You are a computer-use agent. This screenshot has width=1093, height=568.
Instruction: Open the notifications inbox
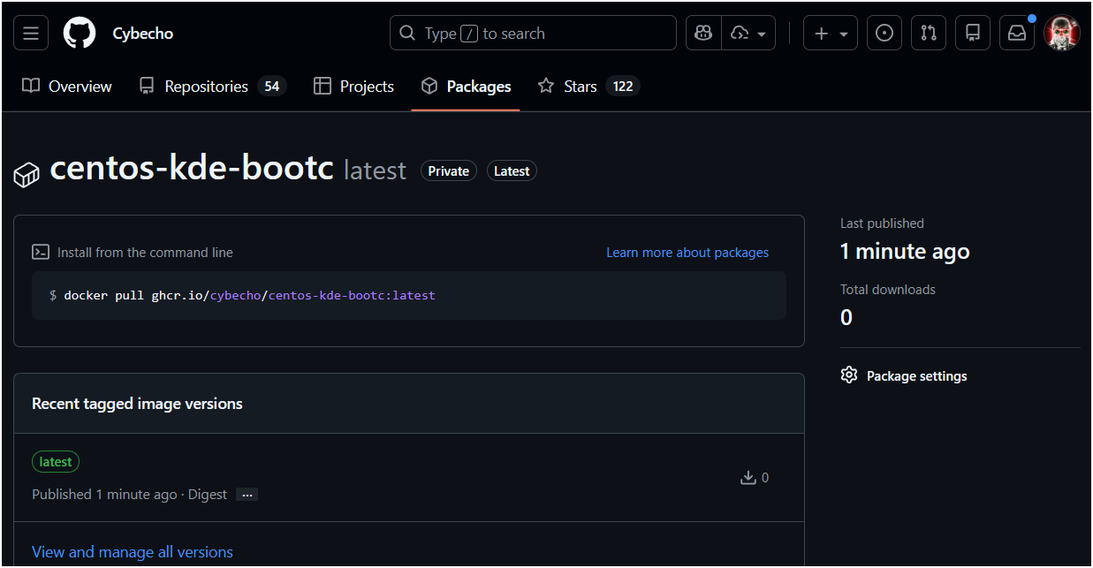pos(1017,34)
